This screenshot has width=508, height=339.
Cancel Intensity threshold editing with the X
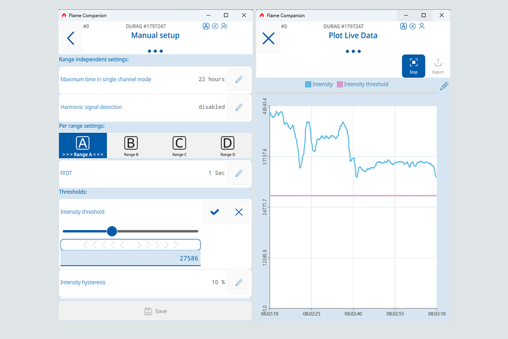point(238,212)
